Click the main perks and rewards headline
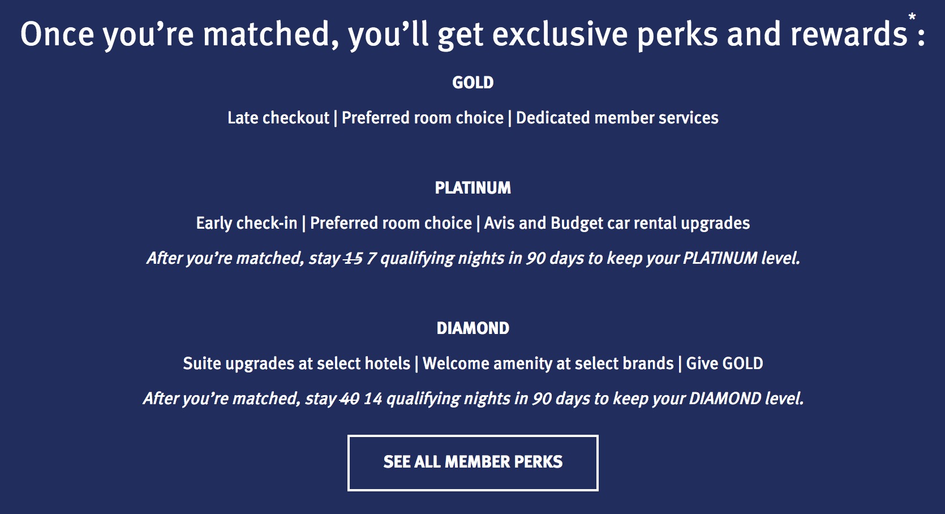 464,34
